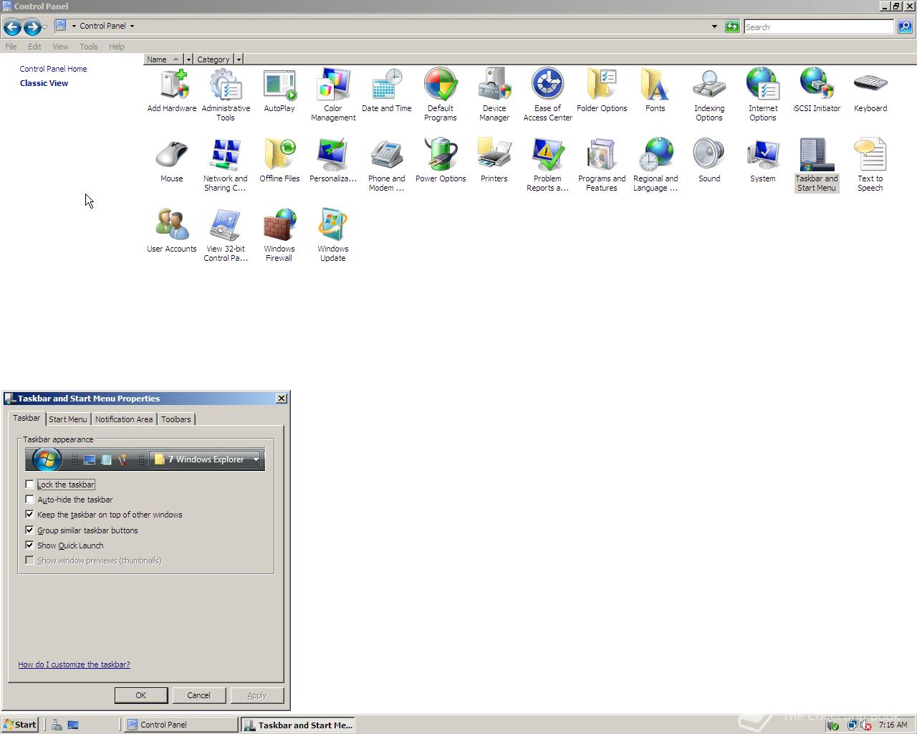Open Power Options

(441, 161)
